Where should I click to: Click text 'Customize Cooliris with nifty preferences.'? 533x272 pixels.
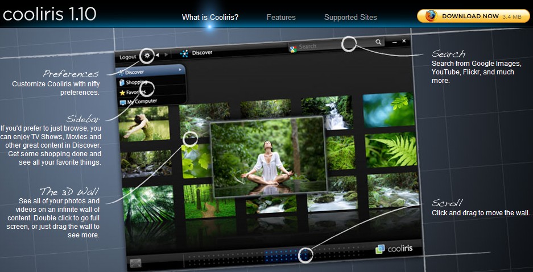[56, 88]
